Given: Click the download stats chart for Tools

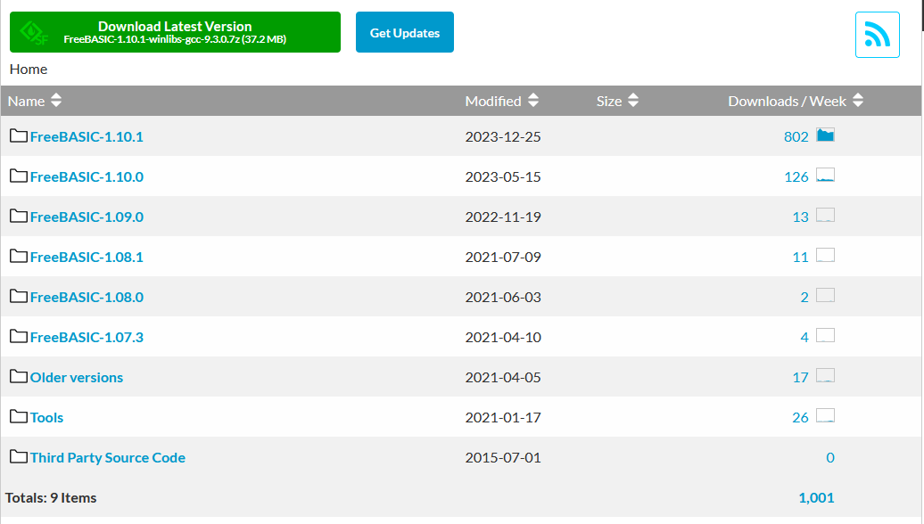Looking at the screenshot, I should (x=825, y=416).
